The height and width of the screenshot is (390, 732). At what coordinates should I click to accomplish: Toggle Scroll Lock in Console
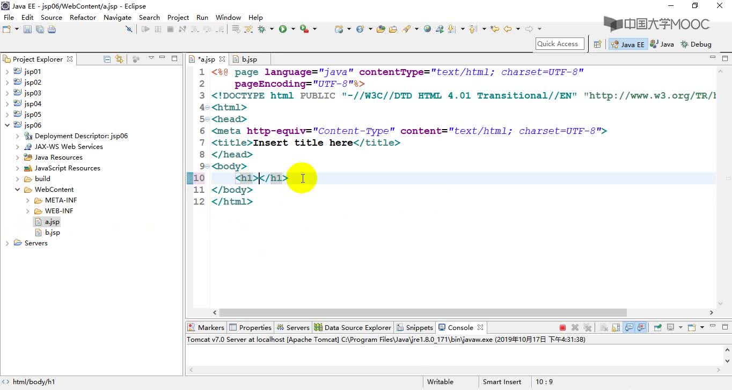[x=616, y=327]
